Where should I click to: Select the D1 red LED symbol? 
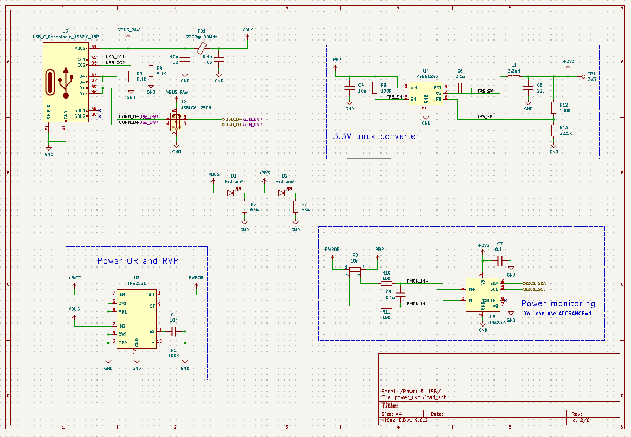tap(233, 192)
